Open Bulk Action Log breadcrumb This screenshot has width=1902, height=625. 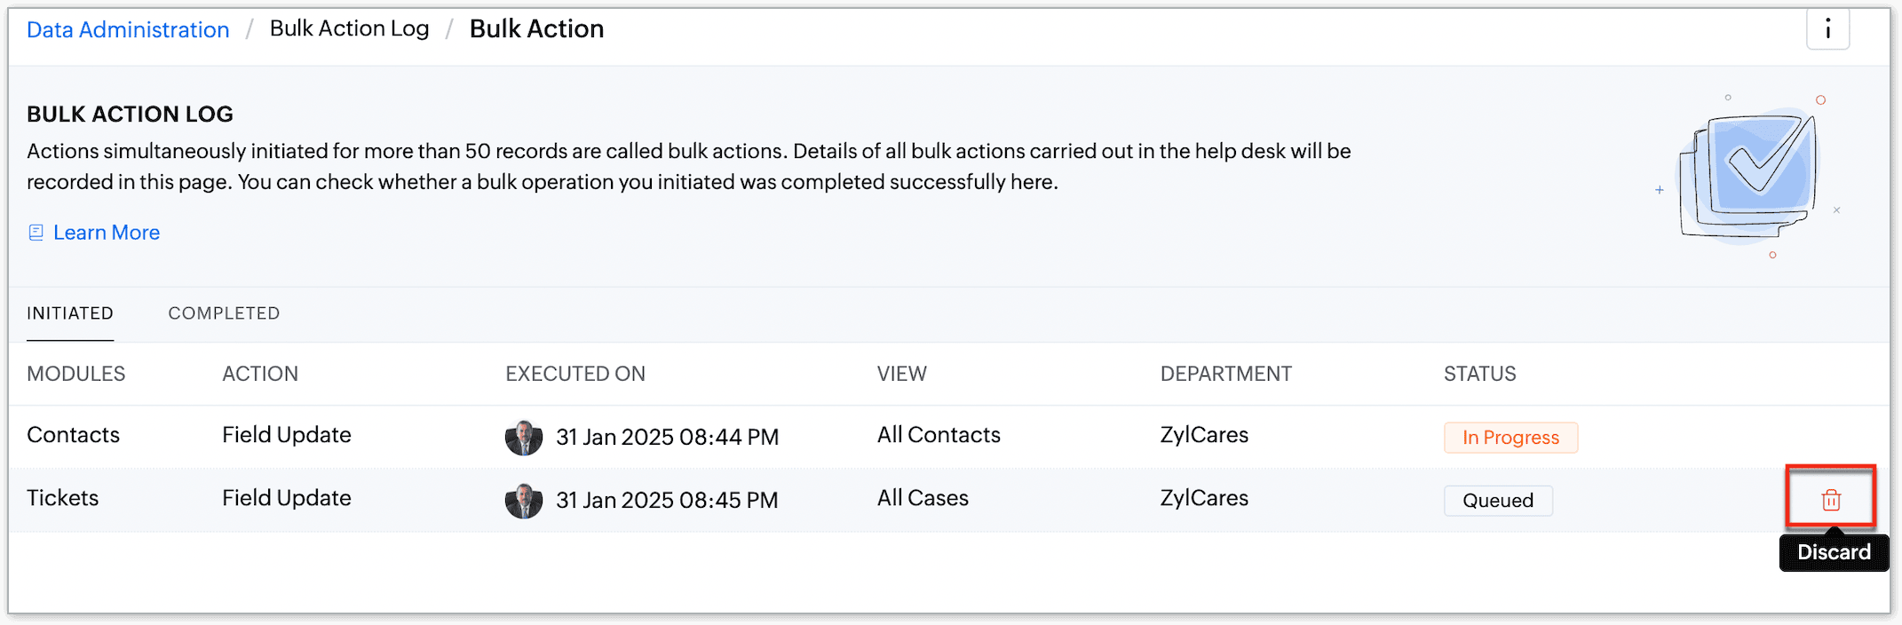[350, 28]
